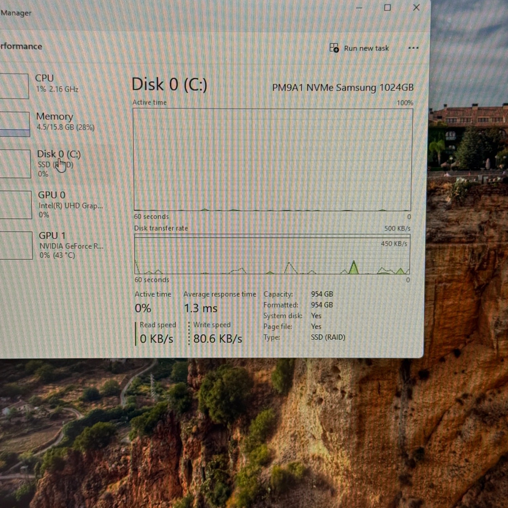The image size is (508, 508).
Task: Click the PM9A1 NVMe Samsung drive name
Action: coord(343,88)
